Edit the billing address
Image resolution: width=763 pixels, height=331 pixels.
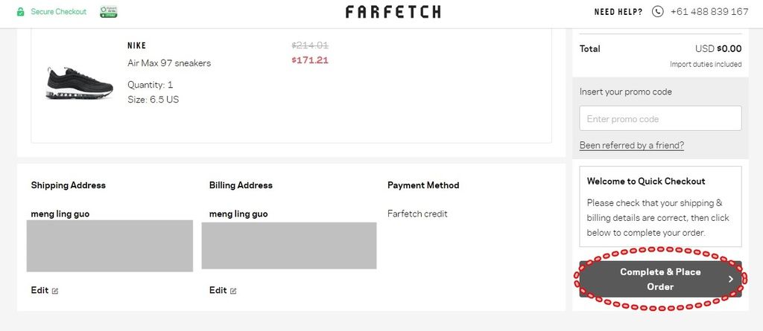218,290
